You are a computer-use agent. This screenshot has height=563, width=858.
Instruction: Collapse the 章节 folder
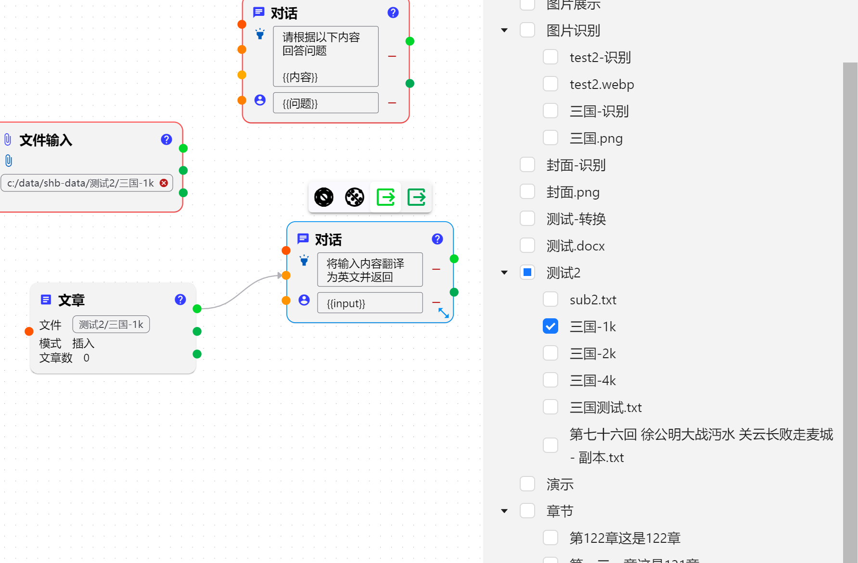[x=504, y=511]
